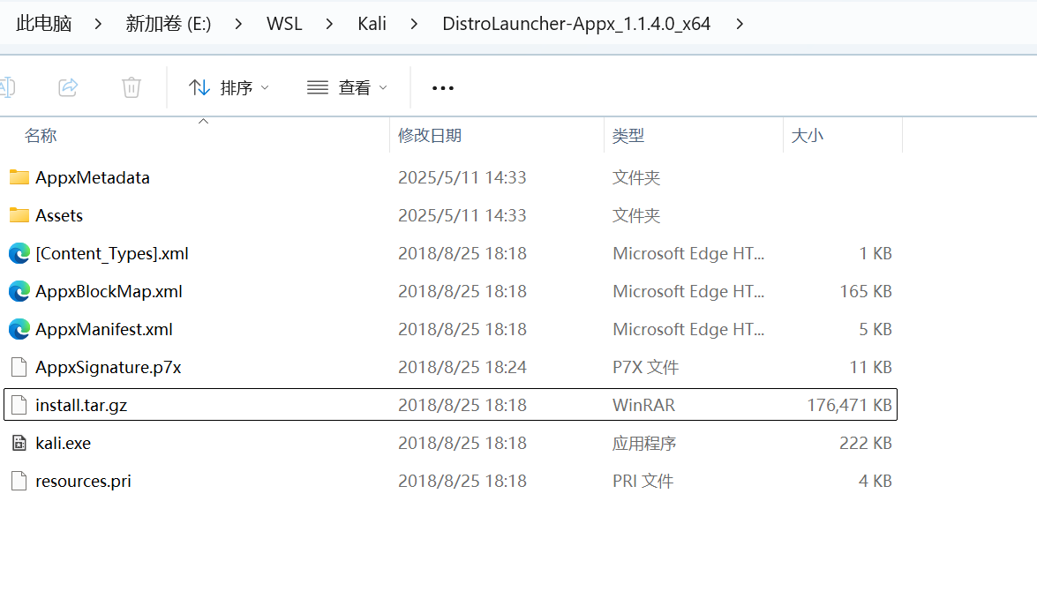Viewport: 1037px width, 606px height.
Task: Go to 新加卷 (E:) in the breadcrumb
Action: click(x=169, y=24)
